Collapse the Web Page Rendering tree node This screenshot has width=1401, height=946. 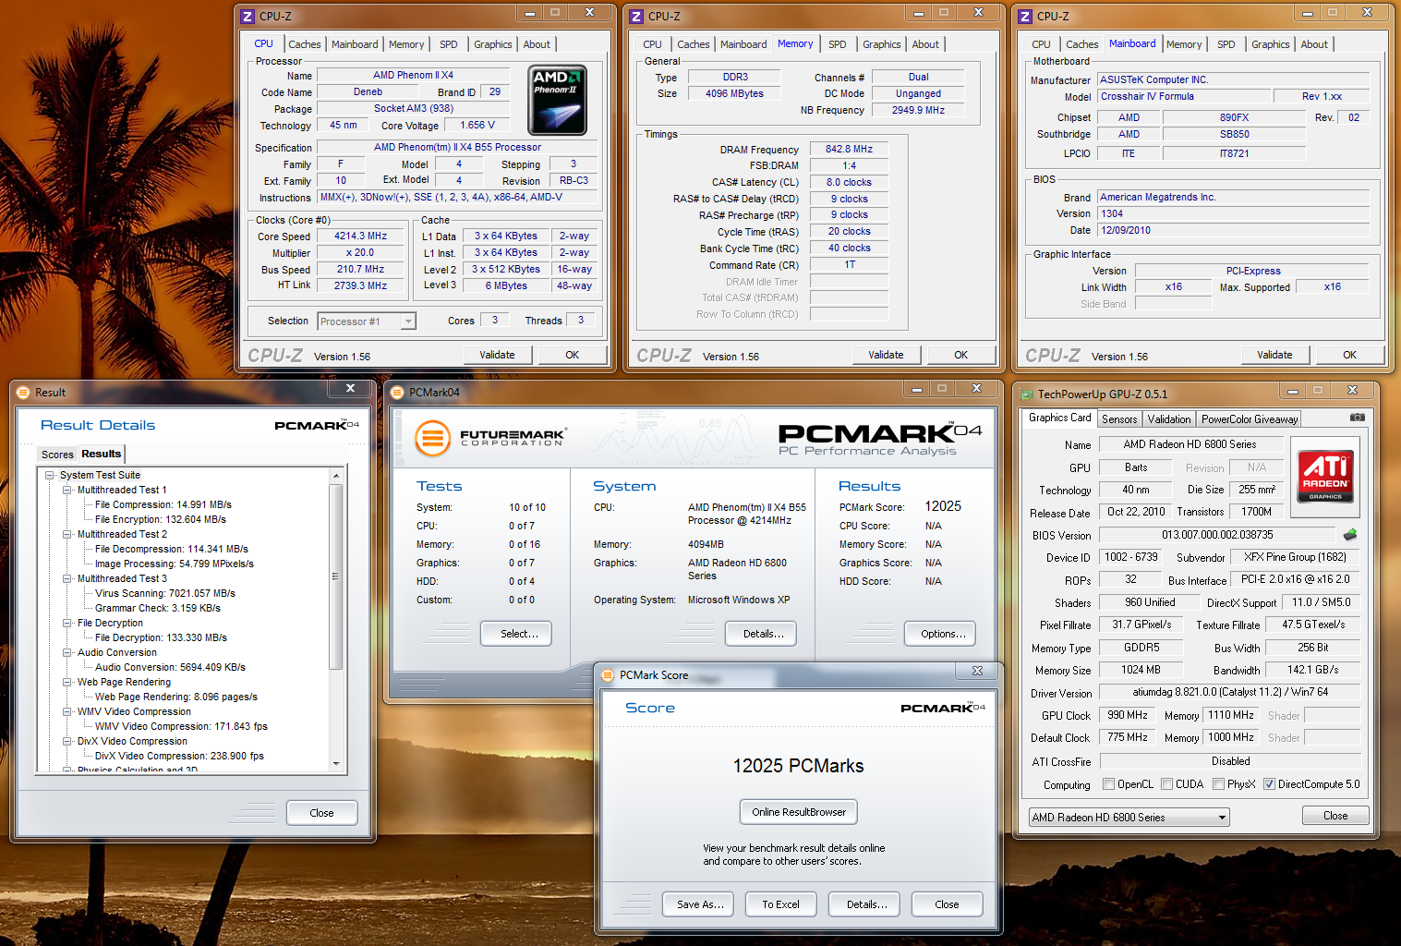(x=67, y=683)
